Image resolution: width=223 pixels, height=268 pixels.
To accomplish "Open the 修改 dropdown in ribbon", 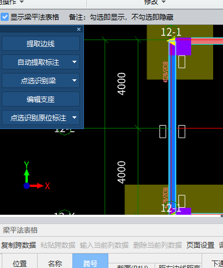I will coord(155,2).
